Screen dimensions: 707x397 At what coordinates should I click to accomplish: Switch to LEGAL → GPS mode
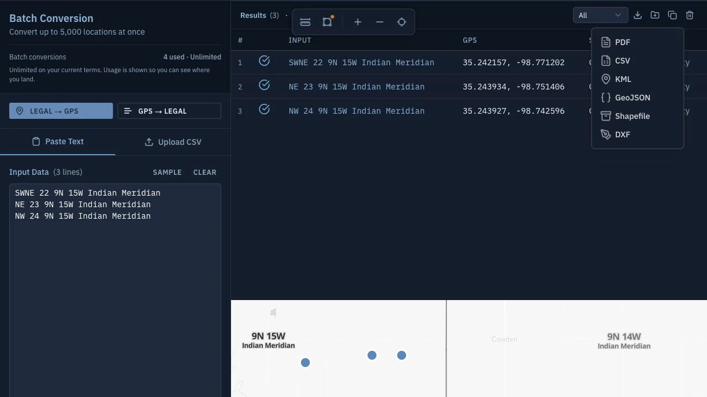click(61, 111)
